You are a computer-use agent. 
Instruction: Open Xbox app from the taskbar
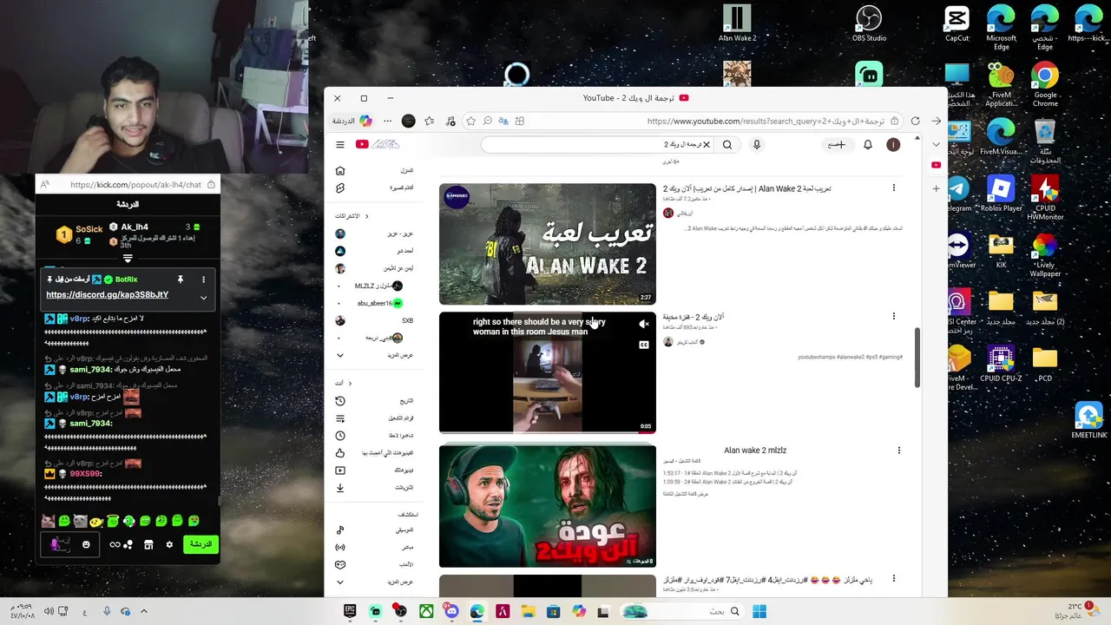(x=426, y=612)
